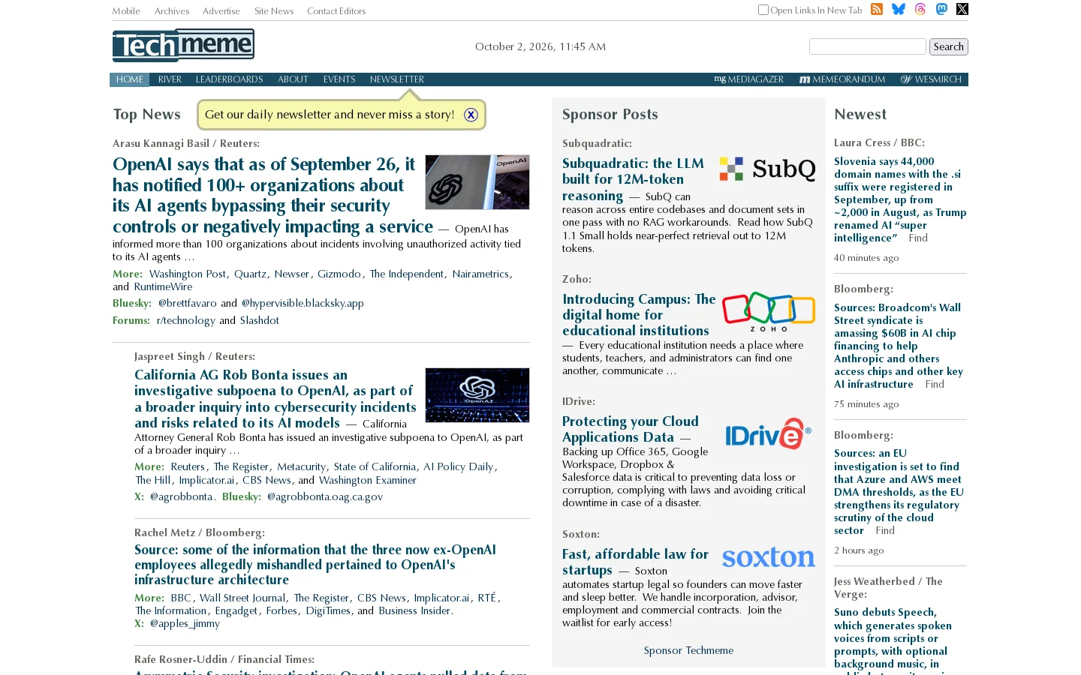Open the OpenAI security story thumbnail
This screenshot has width=1081, height=675.
click(x=477, y=182)
